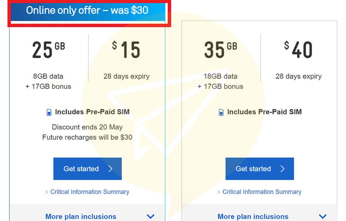Click the SIM card icon in 35GB plan

click(221, 112)
